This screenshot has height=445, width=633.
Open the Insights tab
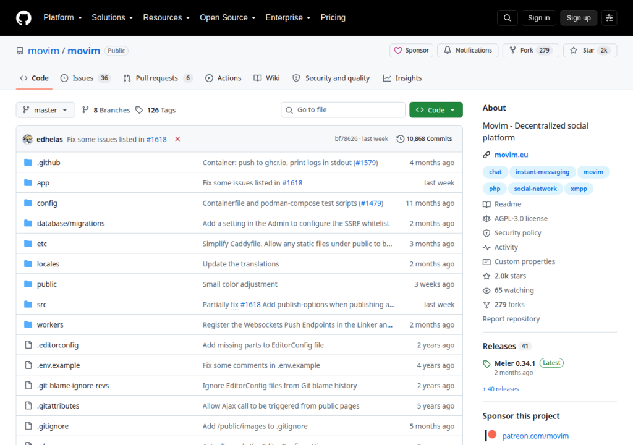point(402,78)
